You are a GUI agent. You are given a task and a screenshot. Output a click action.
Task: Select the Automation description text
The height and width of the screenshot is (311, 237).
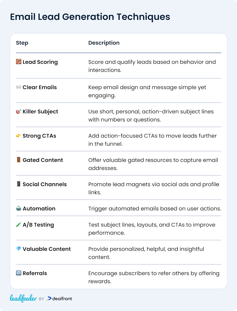point(155,209)
